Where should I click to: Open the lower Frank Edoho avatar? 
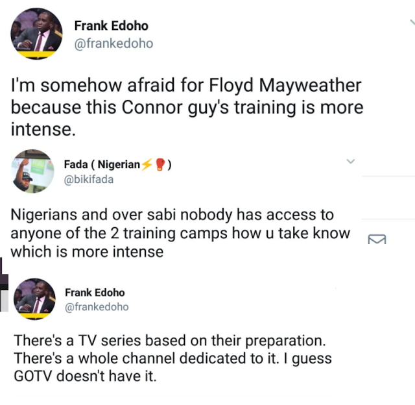(34, 299)
